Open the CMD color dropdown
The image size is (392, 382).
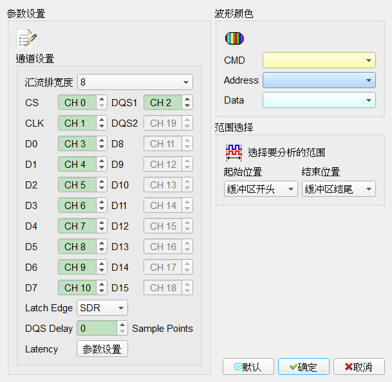[319, 60]
